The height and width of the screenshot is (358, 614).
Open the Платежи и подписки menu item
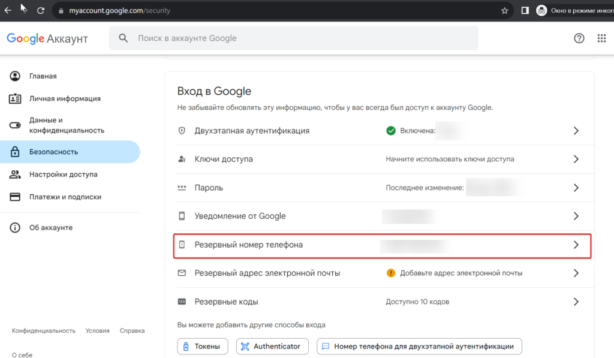pos(70,197)
